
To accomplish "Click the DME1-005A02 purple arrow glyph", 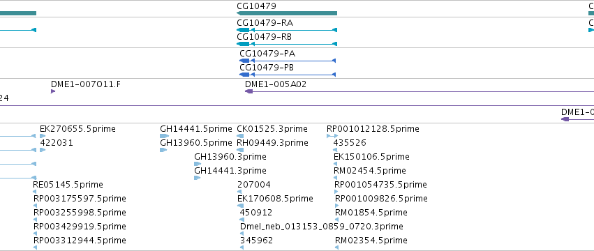I will click(249, 91).
